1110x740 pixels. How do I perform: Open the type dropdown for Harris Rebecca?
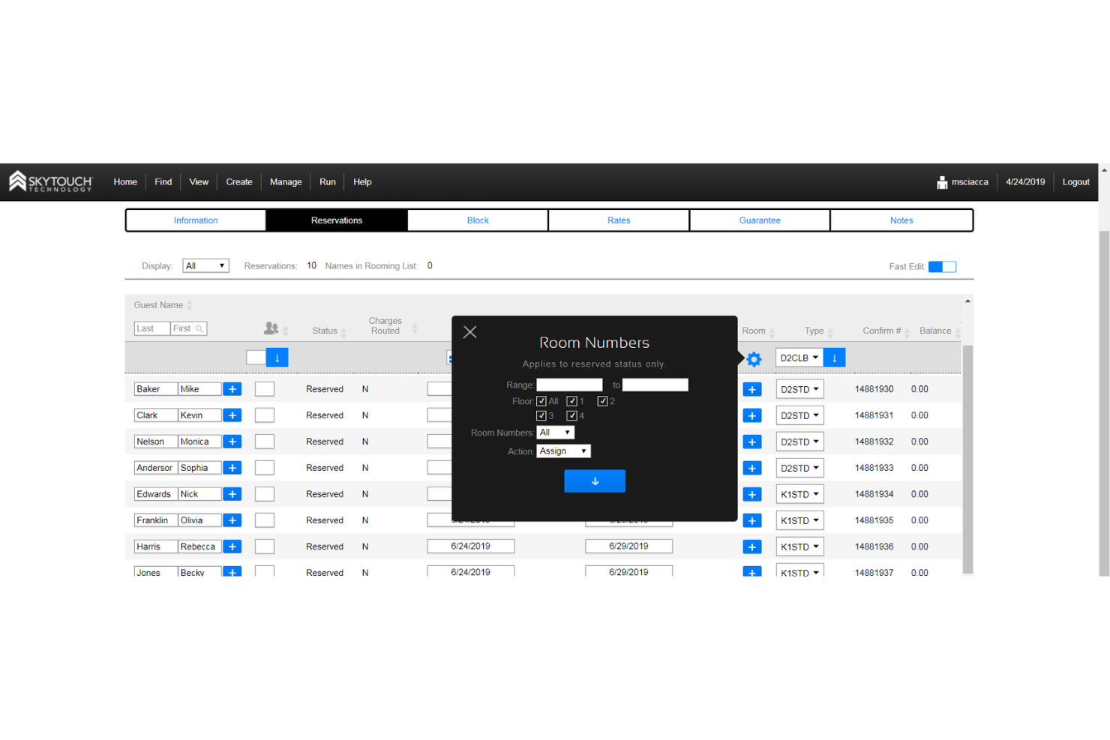(799, 547)
